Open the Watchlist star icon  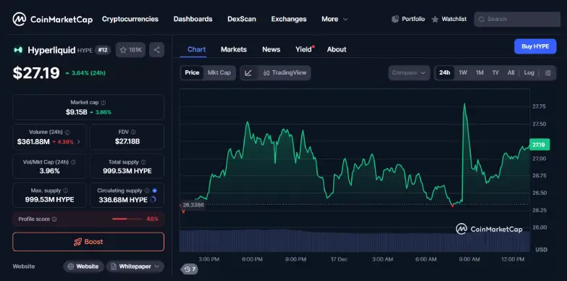pyautogui.click(x=435, y=19)
